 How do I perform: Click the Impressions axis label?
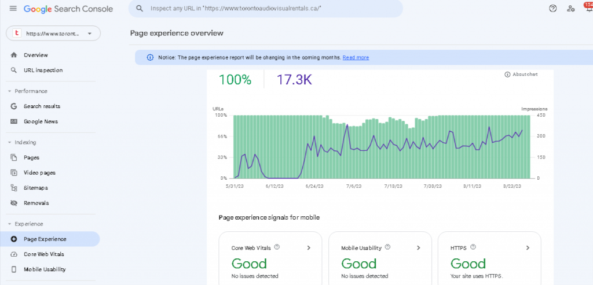[534, 109]
